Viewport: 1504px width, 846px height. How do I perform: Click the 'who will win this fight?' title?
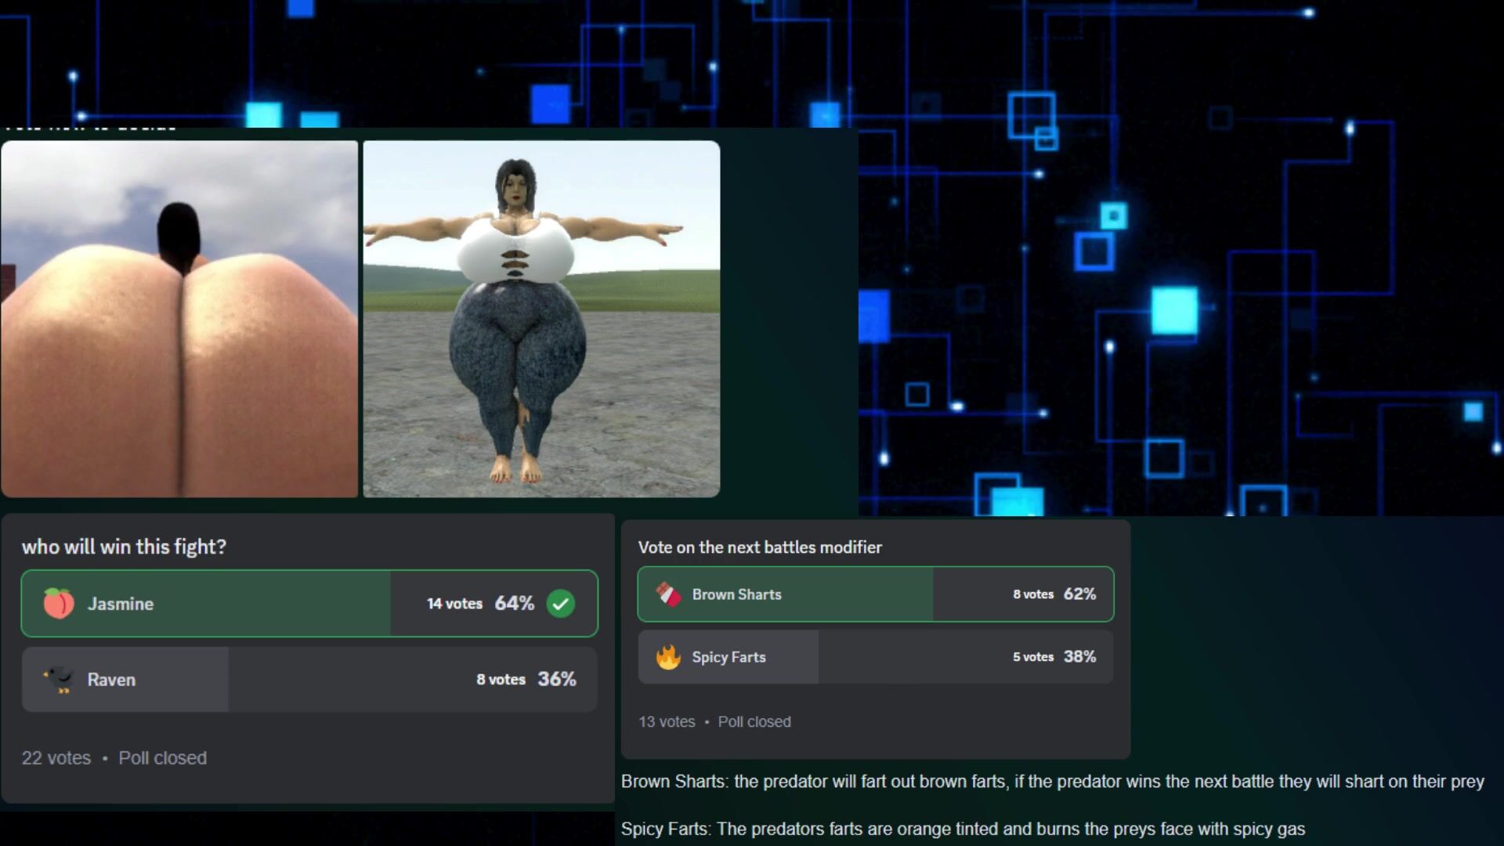[x=124, y=546]
